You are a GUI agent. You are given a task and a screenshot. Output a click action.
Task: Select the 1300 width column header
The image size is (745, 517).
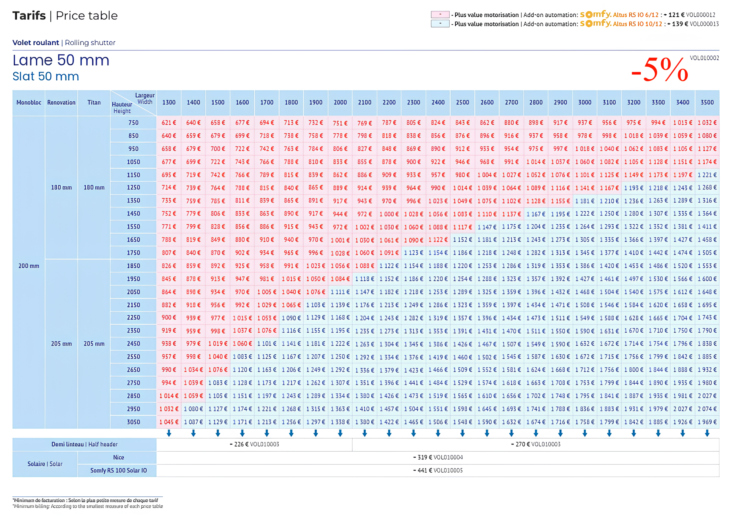point(169,102)
